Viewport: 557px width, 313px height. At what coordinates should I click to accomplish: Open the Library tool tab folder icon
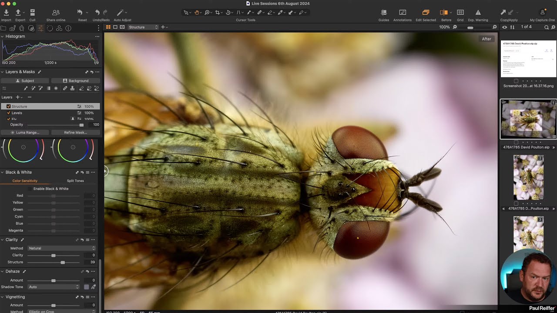(3, 28)
